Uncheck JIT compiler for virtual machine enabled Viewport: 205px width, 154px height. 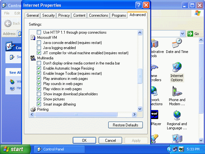tap(39, 53)
